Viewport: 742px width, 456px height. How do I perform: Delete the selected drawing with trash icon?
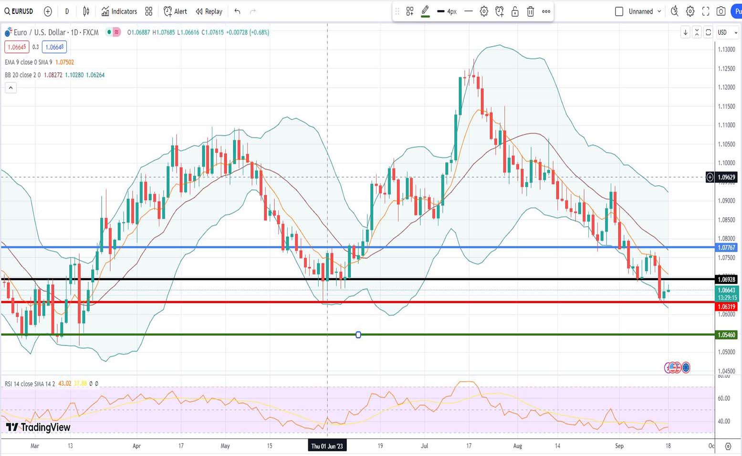(530, 11)
